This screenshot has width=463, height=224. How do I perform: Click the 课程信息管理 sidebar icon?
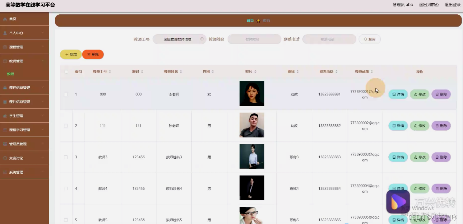click(x=5, y=88)
